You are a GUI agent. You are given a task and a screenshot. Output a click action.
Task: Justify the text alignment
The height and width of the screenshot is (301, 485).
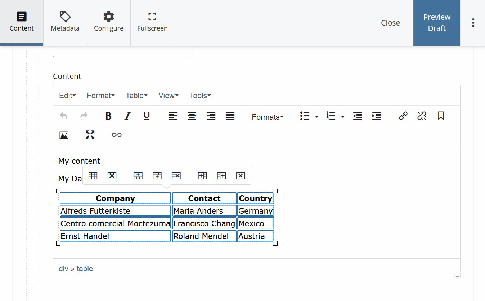[230, 116]
